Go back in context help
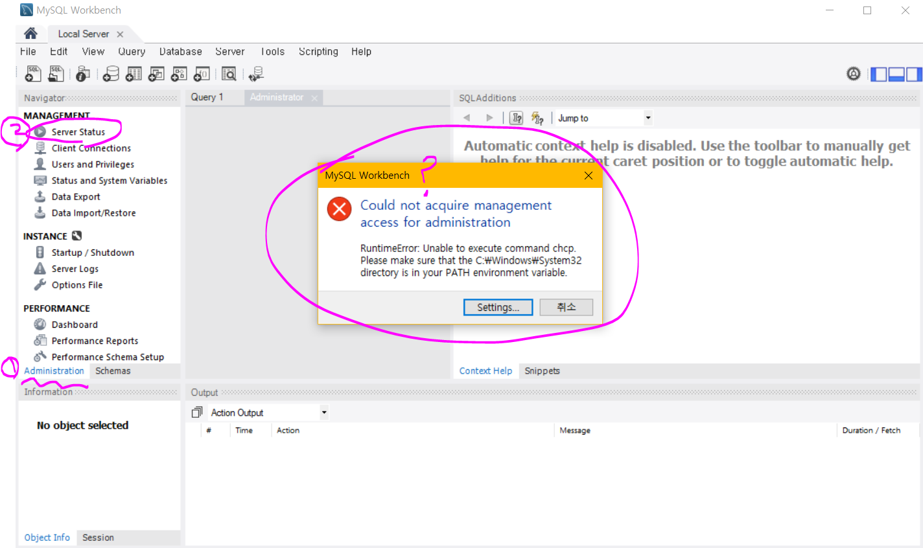Screen dimensions: 923x548 467,118
